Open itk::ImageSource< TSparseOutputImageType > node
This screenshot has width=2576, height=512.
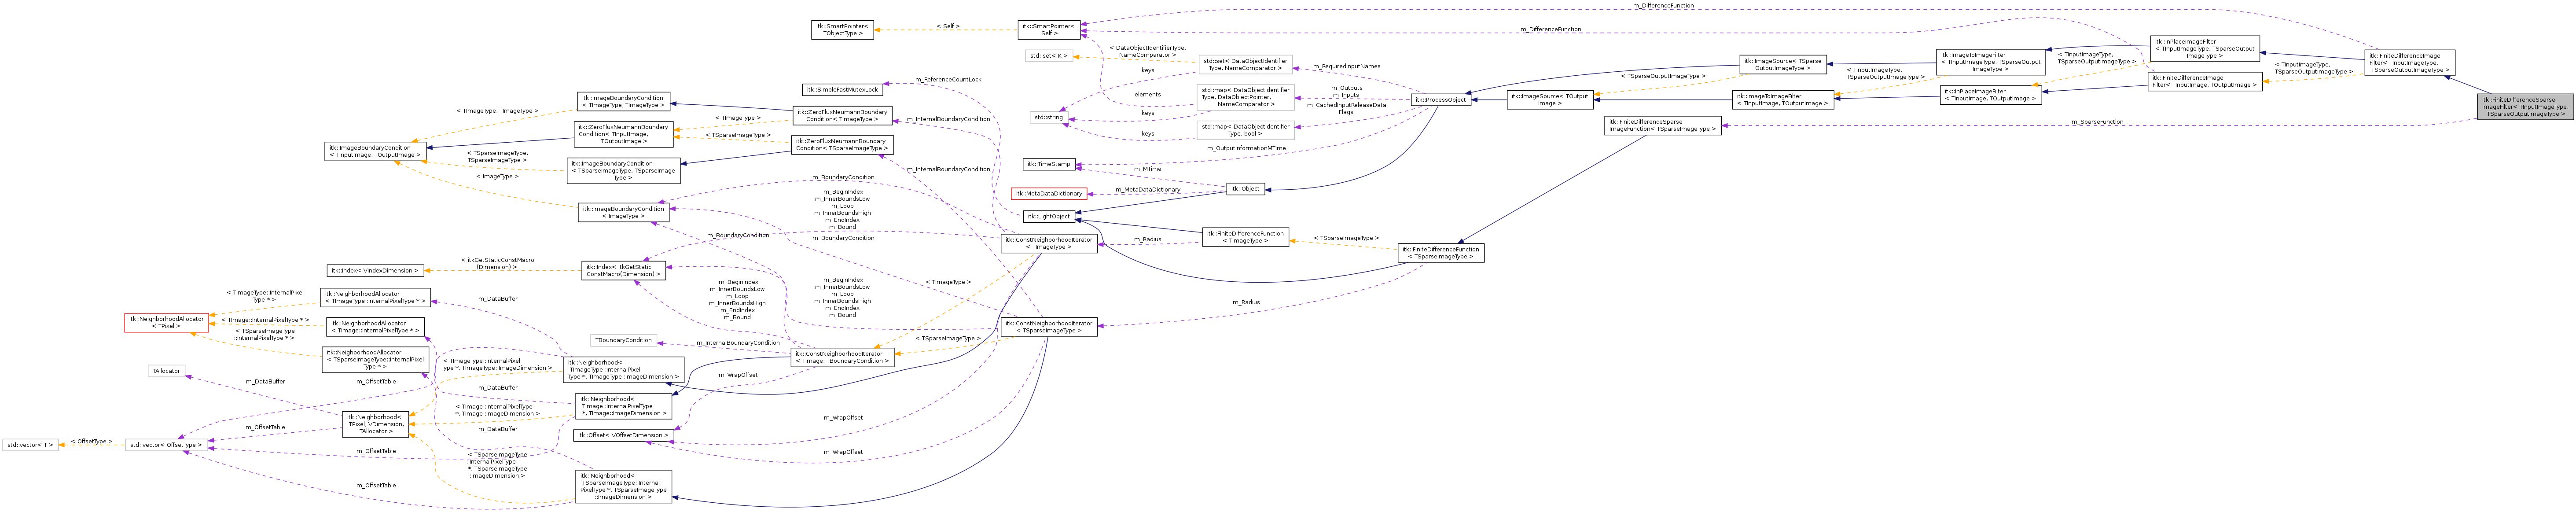1783,64
